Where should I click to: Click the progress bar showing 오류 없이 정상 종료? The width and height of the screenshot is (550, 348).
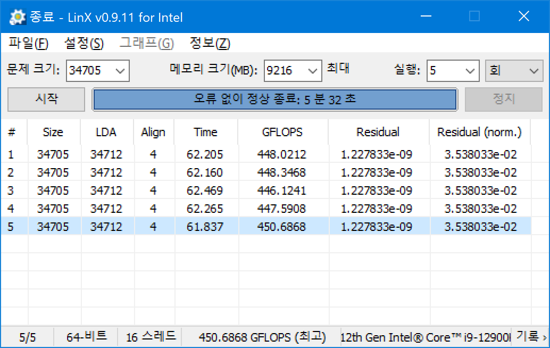[x=275, y=100]
